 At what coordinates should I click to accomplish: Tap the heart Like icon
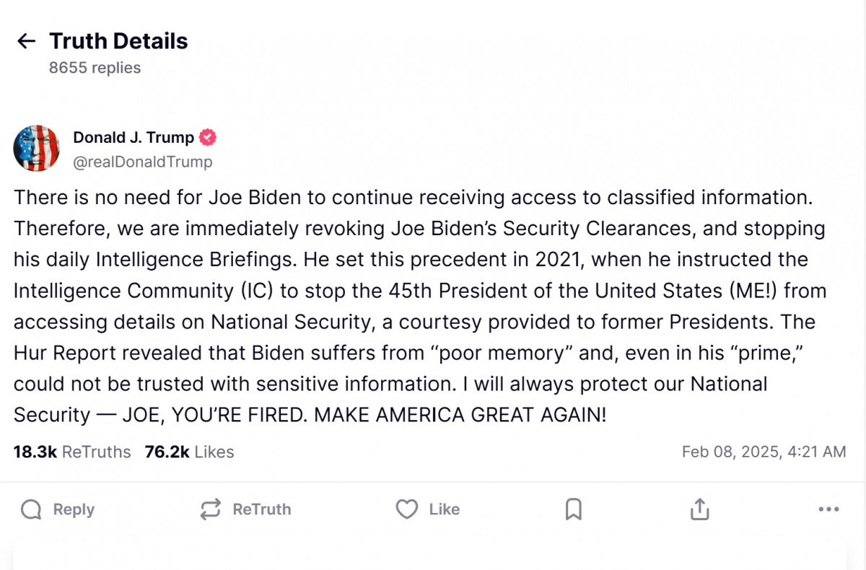pyautogui.click(x=407, y=510)
